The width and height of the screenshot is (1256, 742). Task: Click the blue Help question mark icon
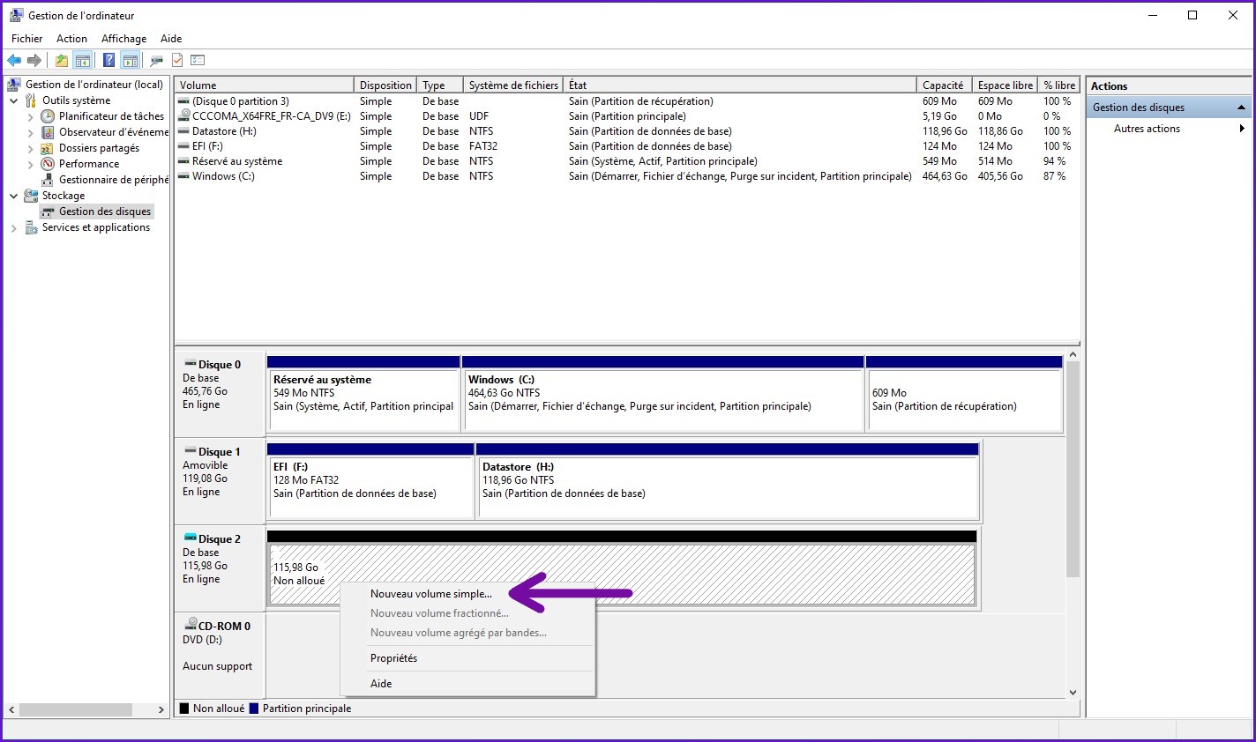click(x=108, y=60)
